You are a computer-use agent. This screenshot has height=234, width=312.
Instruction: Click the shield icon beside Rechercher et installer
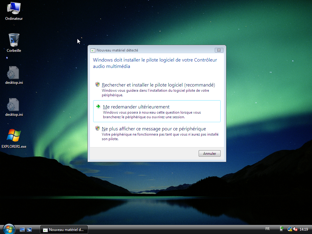(x=97, y=84)
